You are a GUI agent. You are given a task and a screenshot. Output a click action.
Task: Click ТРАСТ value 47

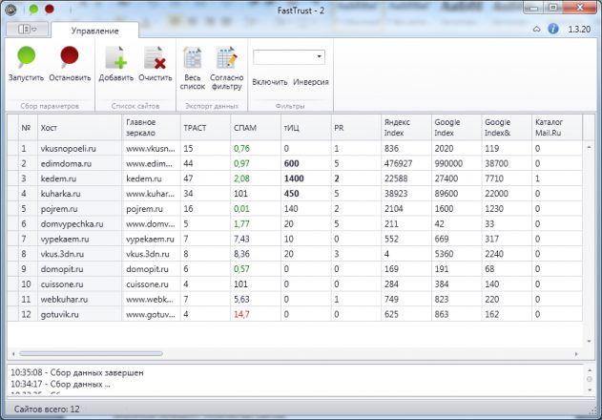click(188, 178)
